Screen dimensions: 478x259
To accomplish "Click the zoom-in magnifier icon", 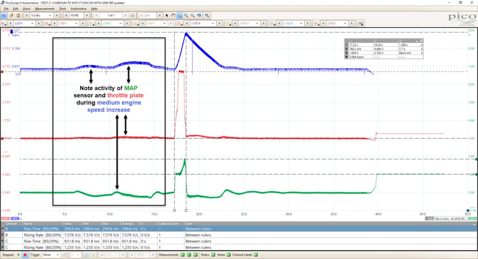I will point(186,15).
